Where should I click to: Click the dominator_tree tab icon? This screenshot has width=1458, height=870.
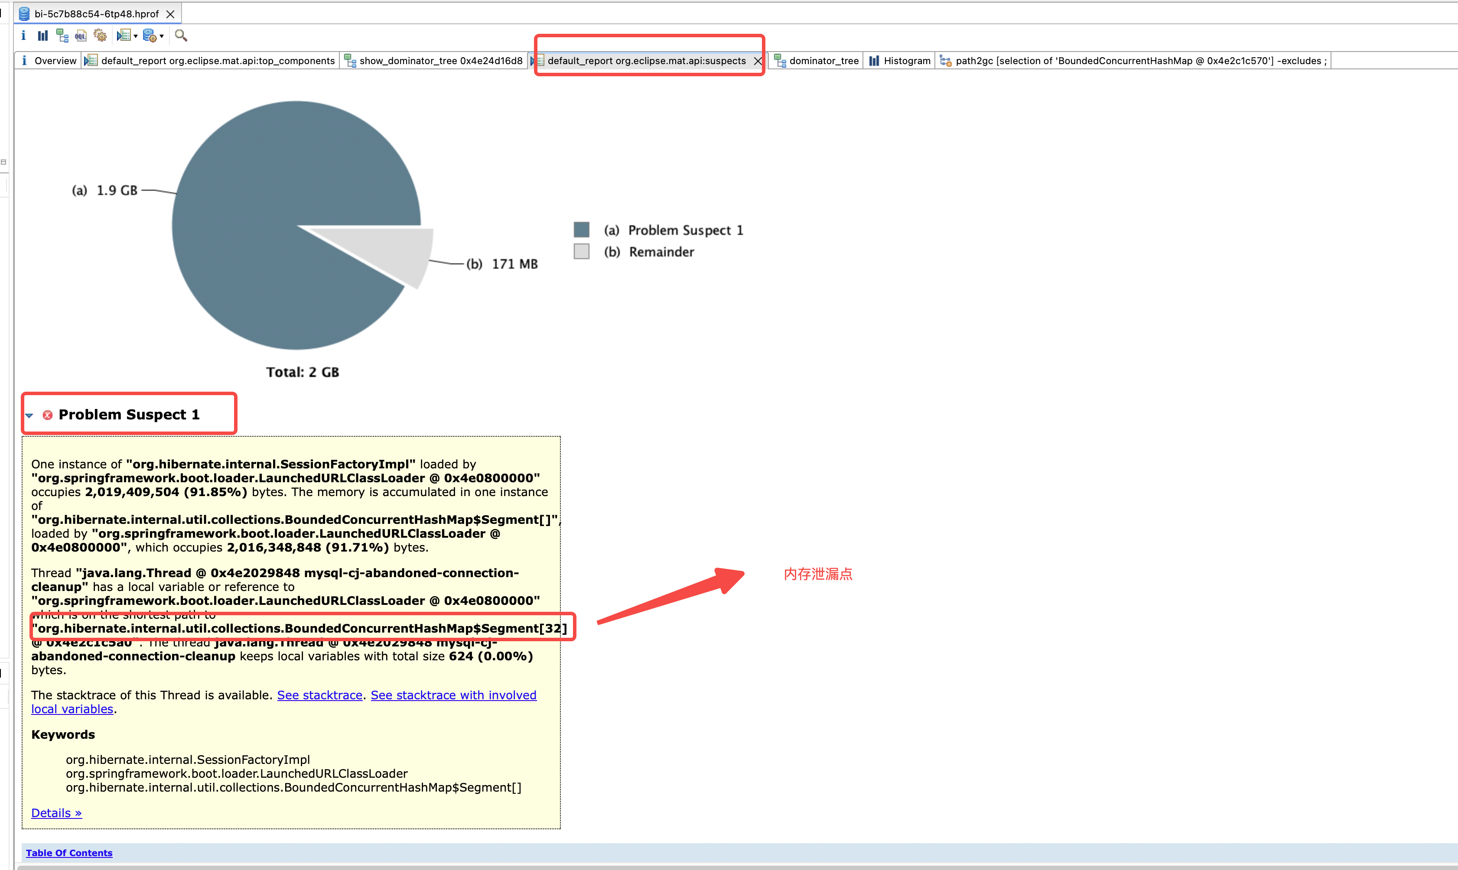(x=780, y=60)
